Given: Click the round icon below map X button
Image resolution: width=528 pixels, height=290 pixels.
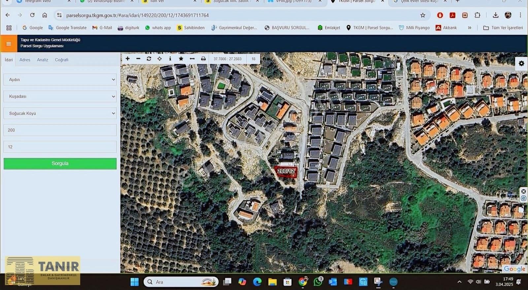Looking at the screenshot, I should (x=523, y=198).
